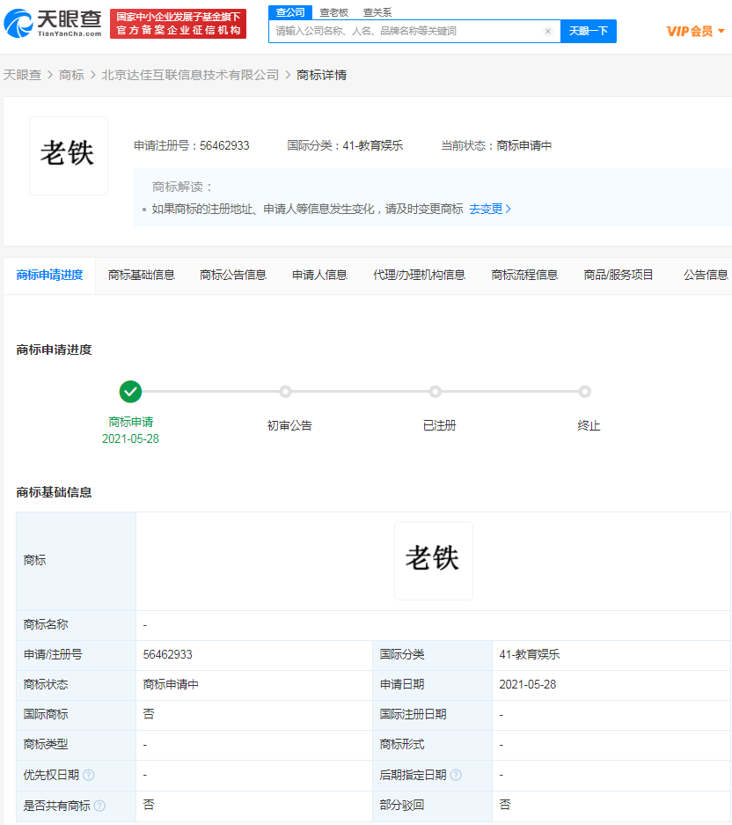Clear the search box using the × icon
The height and width of the screenshot is (825, 732).
(547, 30)
